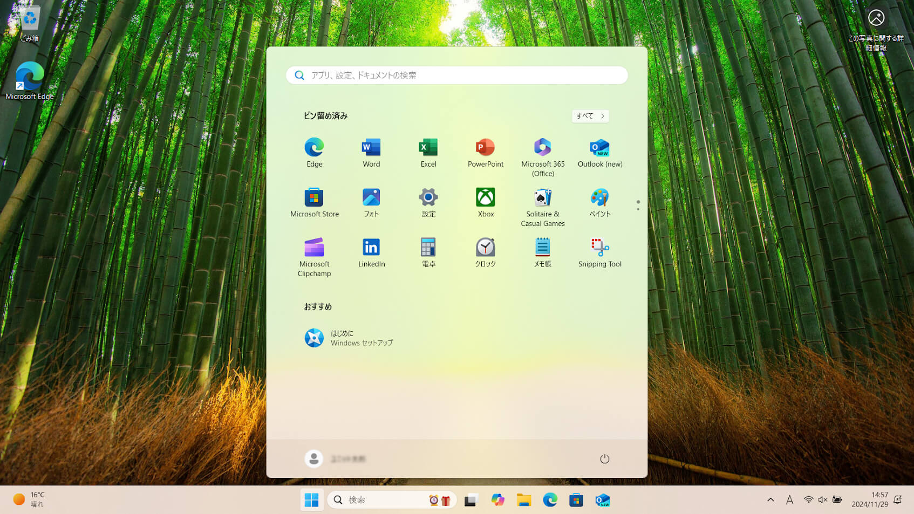Click the Windows Start button on taskbar

pyautogui.click(x=312, y=500)
